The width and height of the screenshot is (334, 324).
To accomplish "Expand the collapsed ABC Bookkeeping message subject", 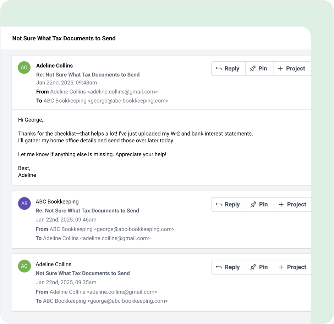I will click(x=87, y=211).
